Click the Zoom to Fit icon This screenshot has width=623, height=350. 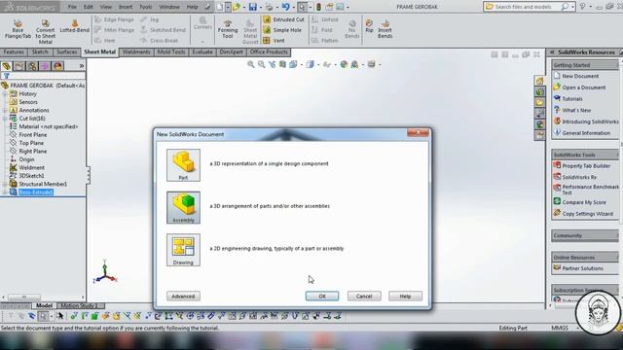[x=251, y=64]
